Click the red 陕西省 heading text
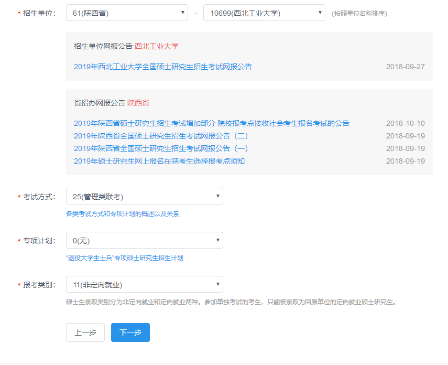 click(x=138, y=103)
